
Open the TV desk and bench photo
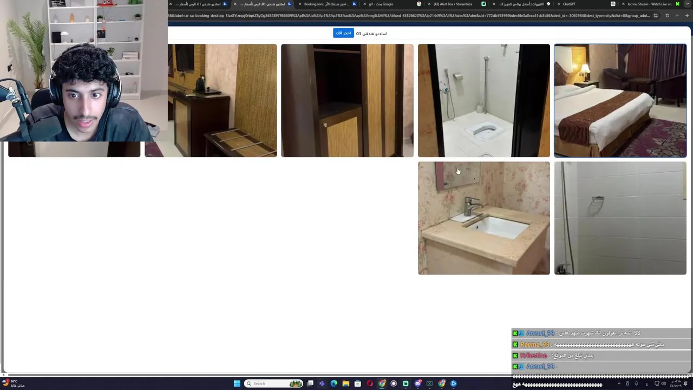click(x=211, y=101)
